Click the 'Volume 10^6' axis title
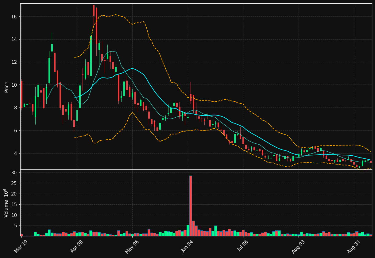The height and width of the screenshot is (258, 375). [x=6, y=203]
